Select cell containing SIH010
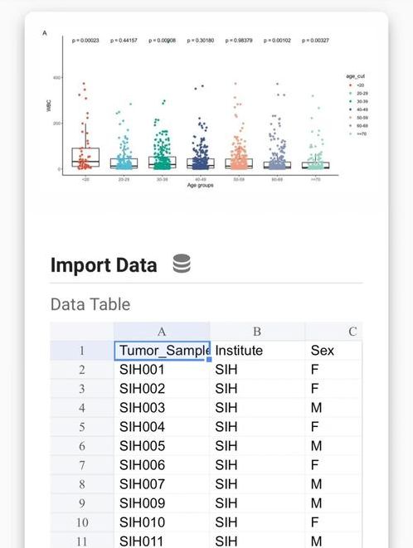413x548 pixels. click(162, 522)
